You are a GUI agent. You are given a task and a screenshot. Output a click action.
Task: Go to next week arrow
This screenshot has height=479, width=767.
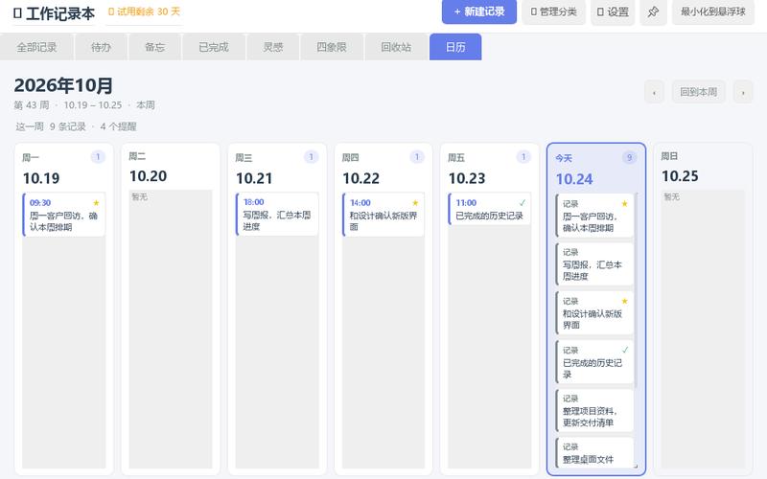[743, 92]
